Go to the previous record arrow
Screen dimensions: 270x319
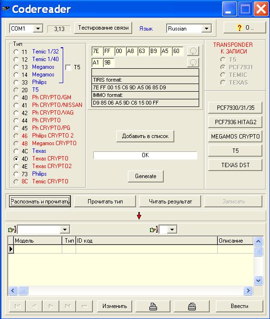[34, 306]
